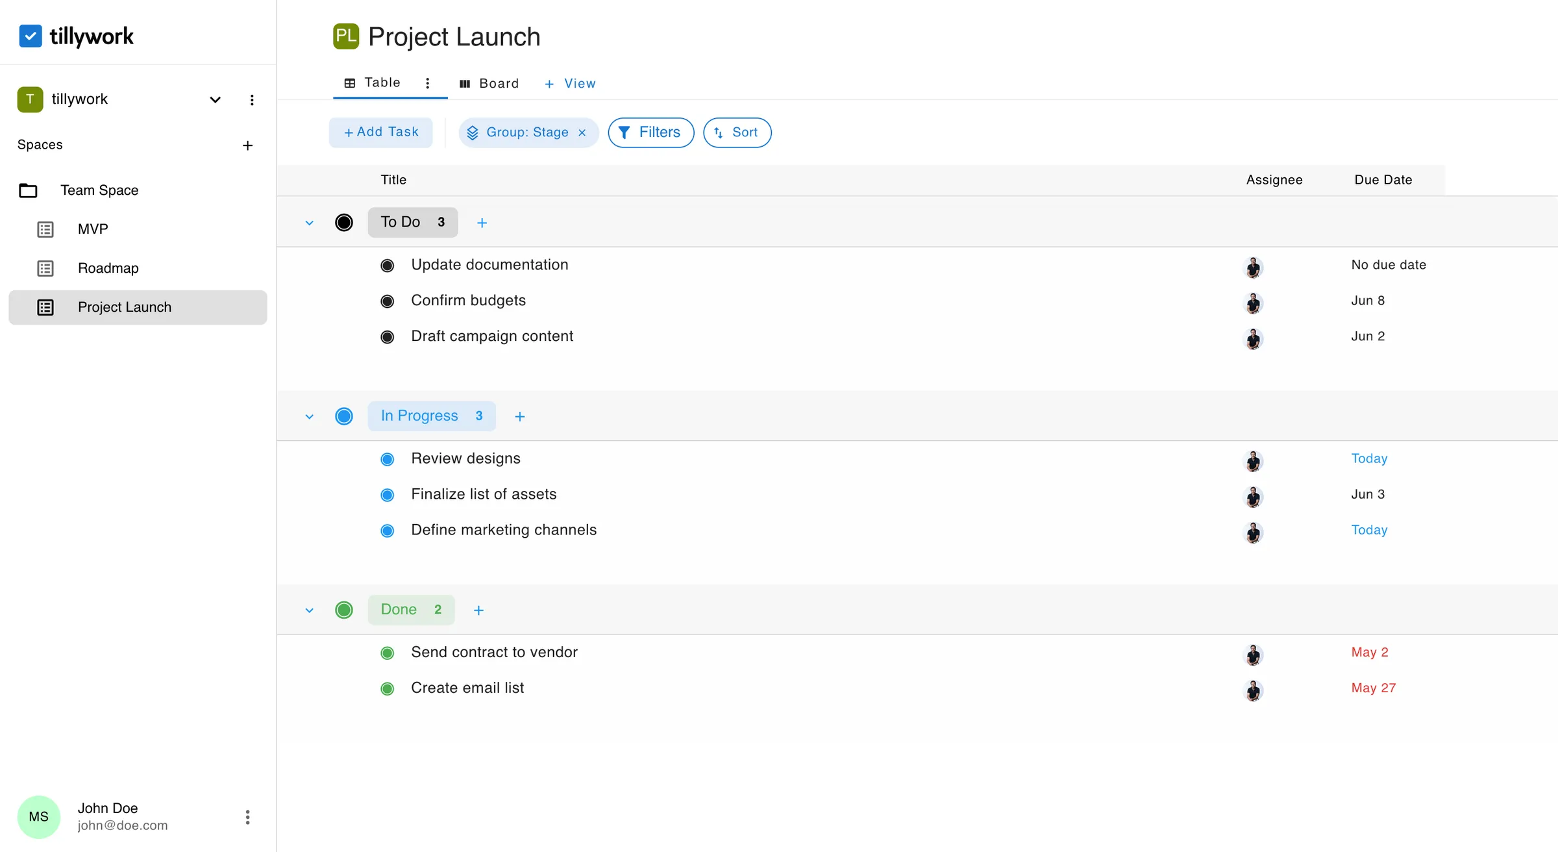Screen dimensions: 1558x852
Task: Remove the Group: Stage filter
Action: pyautogui.click(x=582, y=132)
